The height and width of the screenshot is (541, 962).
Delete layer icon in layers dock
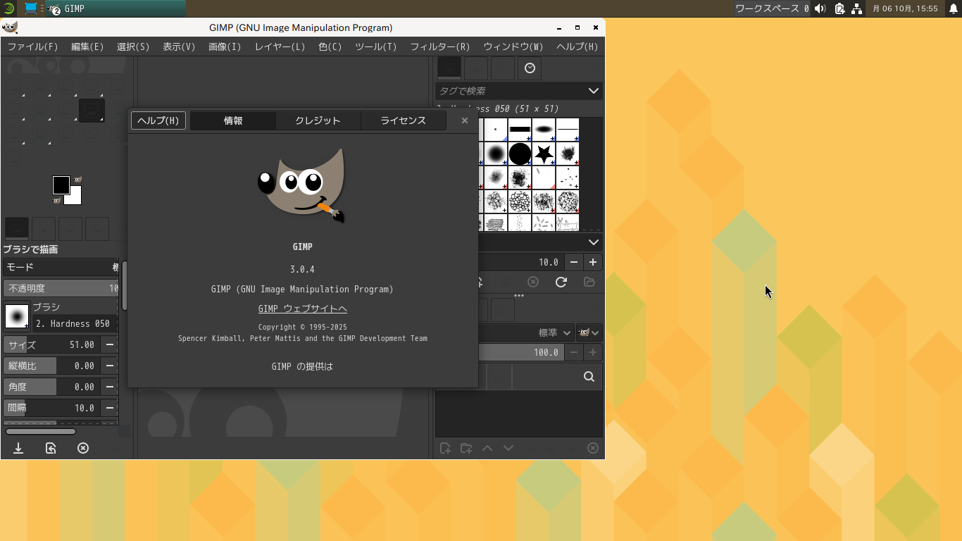click(x=593, y=448)
